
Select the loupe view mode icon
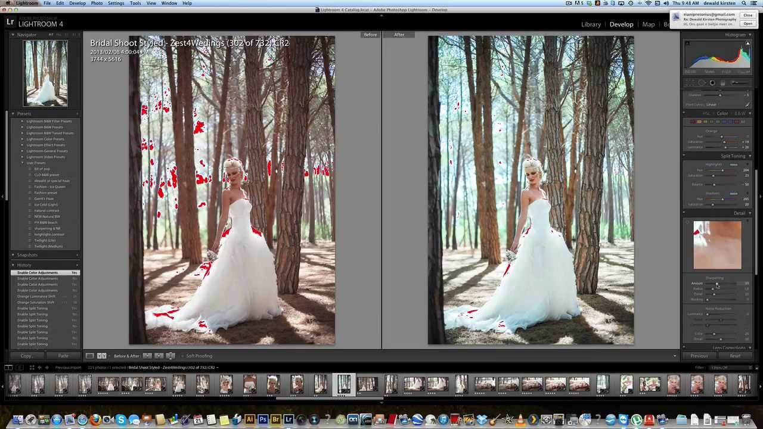click(x=89, y=356)
